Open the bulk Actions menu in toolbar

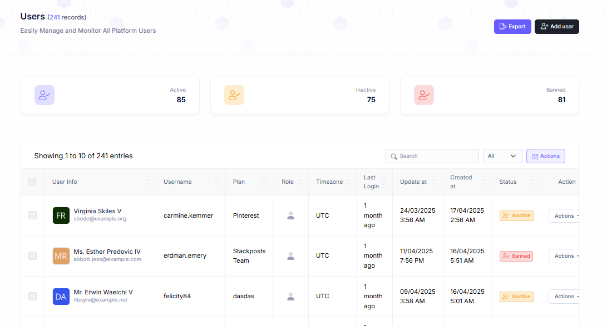click(545, 156)
